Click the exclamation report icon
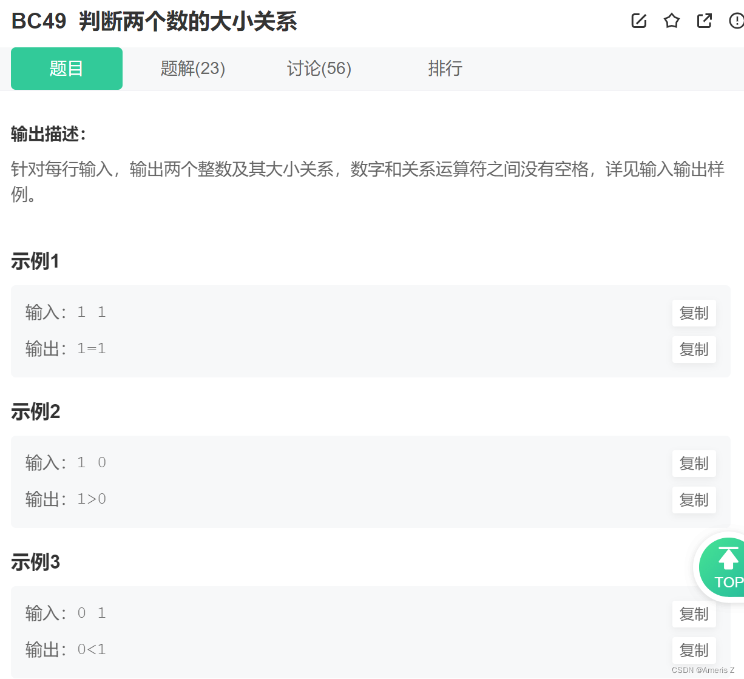Image resolution: width=744 pixels, height=679 pixels. pos(736,21)
